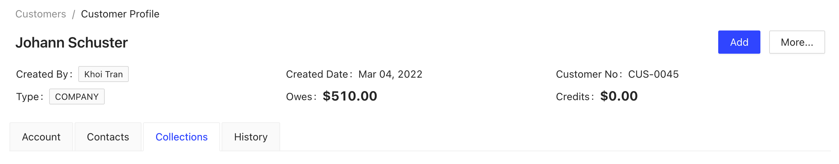Click the Khoi Tran creator tag
The width and height of the screenshot is (839, 164).
[103, 74]
